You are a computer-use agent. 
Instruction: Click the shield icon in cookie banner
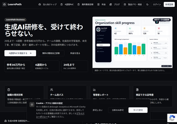point(32,105)
